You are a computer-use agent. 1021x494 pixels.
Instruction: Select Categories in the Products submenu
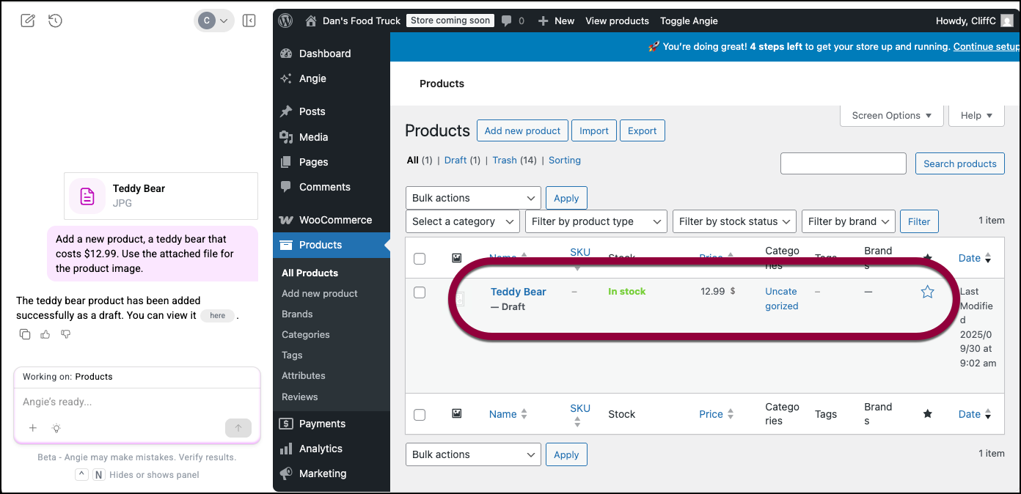[305, 334]
